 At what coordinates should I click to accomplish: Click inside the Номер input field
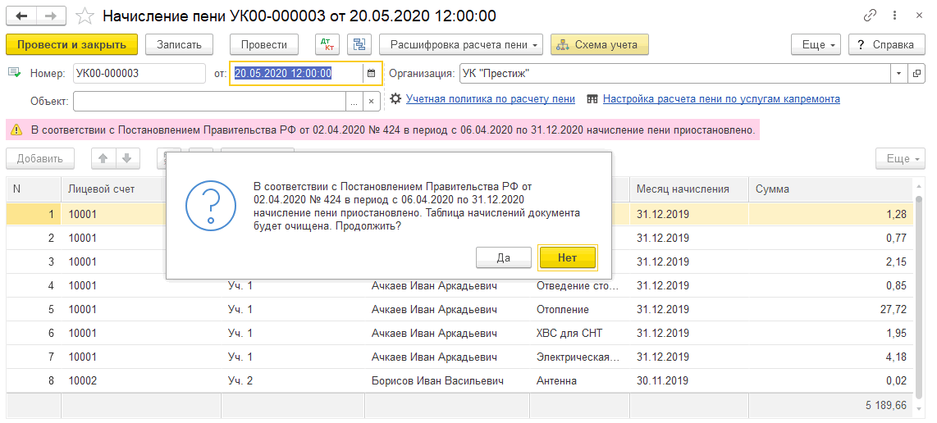click(x=138, y=73)
